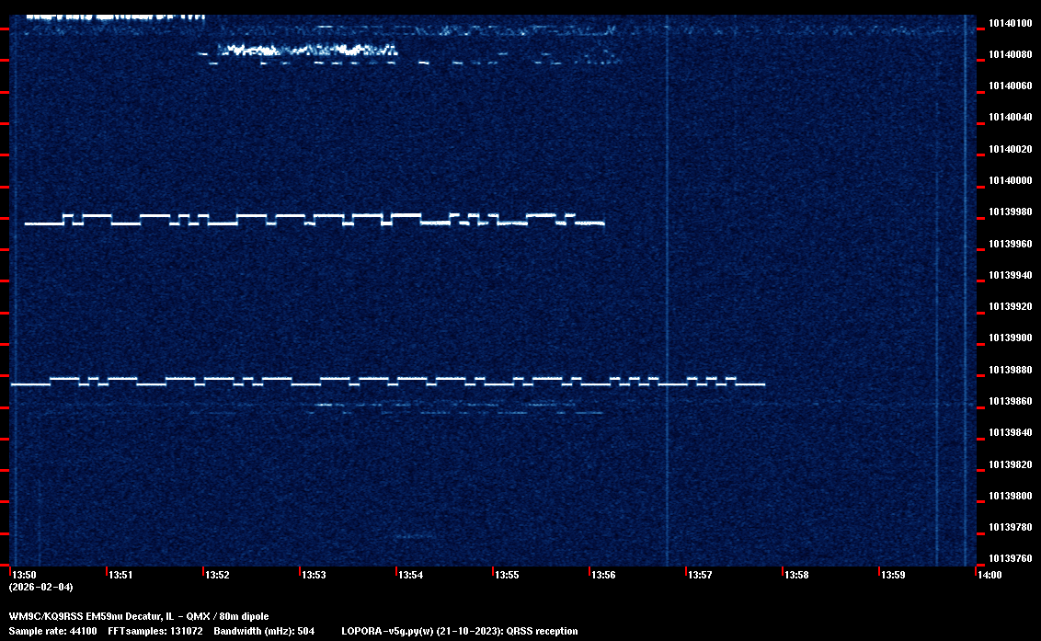
Task: Click the FFTsamples: 131072 text
Action: coord(154,631)
